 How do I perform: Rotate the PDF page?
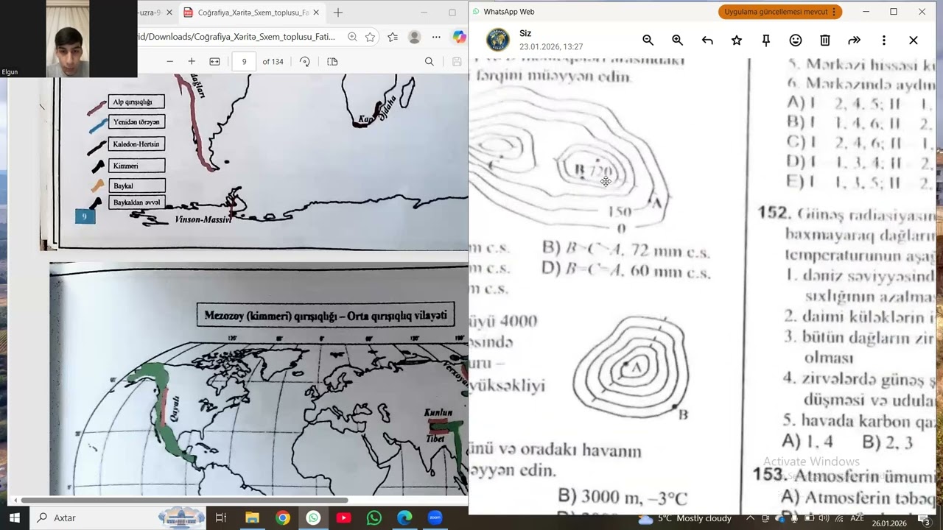click(x=305, y=62)
